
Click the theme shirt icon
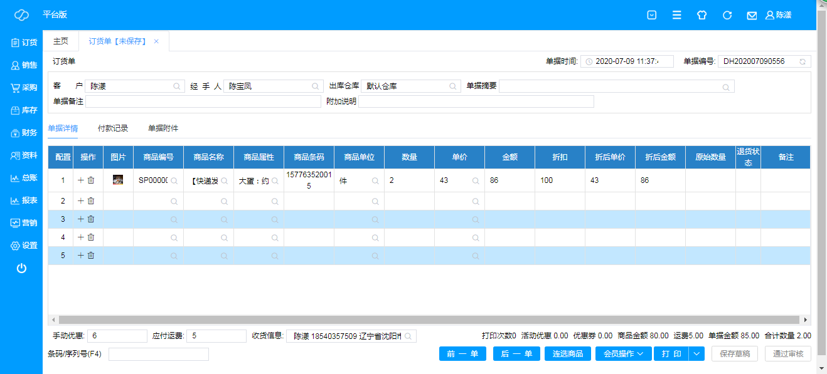(x=702, y=15)
